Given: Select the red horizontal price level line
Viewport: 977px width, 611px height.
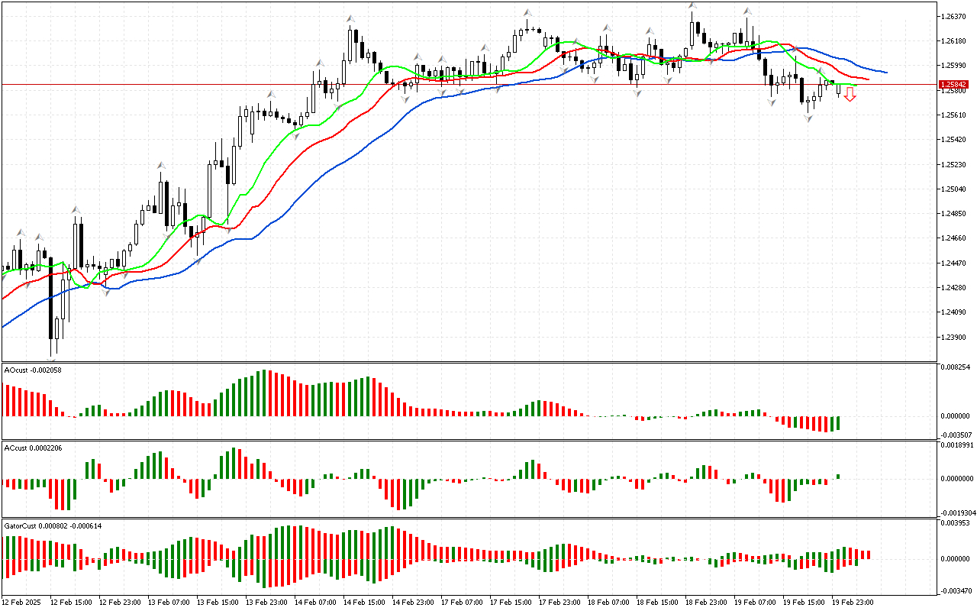Looking at the screenshot, I should [x=469, y=84].
